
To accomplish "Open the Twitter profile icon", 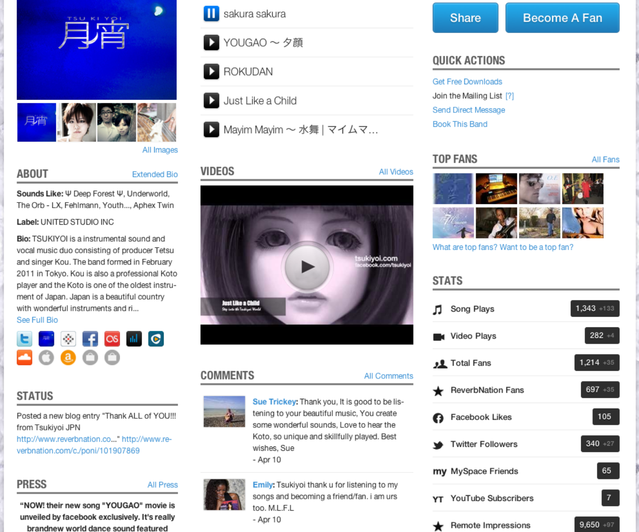I will pyautogui.click(x=25, y=339).
